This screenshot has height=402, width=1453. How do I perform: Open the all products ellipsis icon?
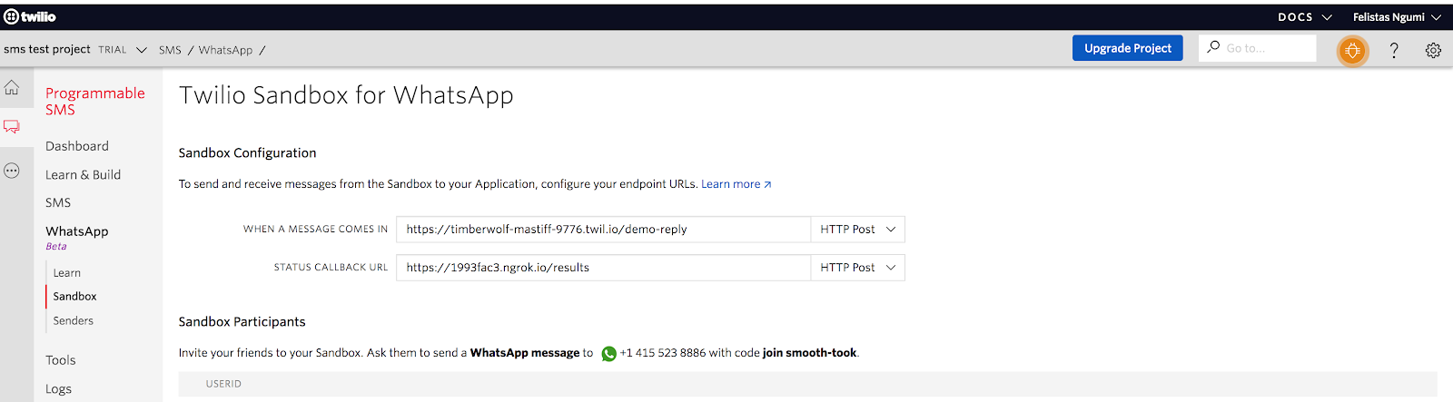[x=12, y=170]
